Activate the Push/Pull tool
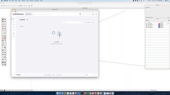Viewport: 170px width, 95px height. click(5, 36)
